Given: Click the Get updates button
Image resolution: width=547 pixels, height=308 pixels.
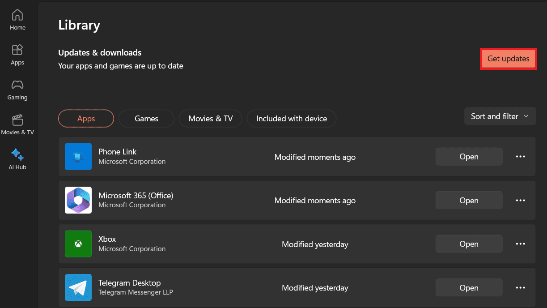Looking at the screenshot, I should tap(508, 59).
